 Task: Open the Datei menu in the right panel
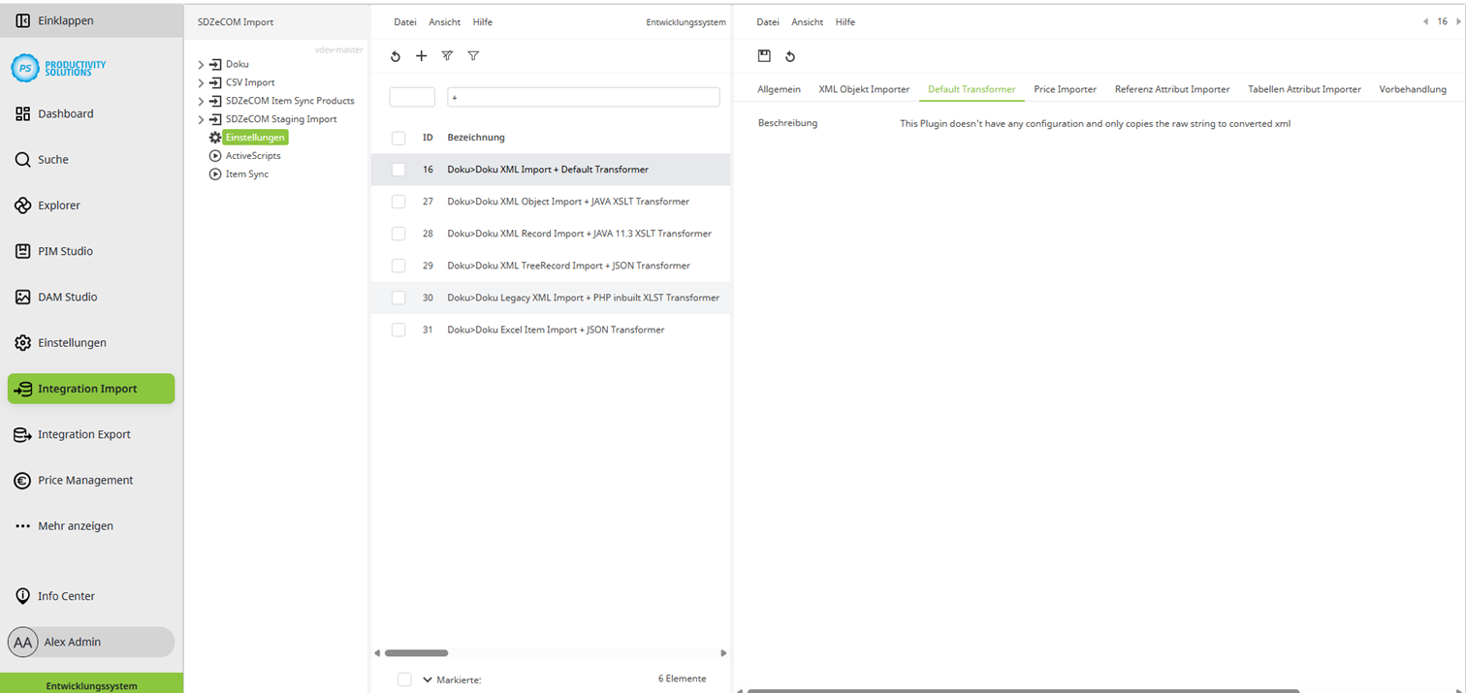click(x=767, y=21)
